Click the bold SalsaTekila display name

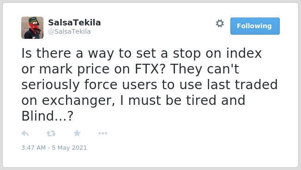(74, 23)
